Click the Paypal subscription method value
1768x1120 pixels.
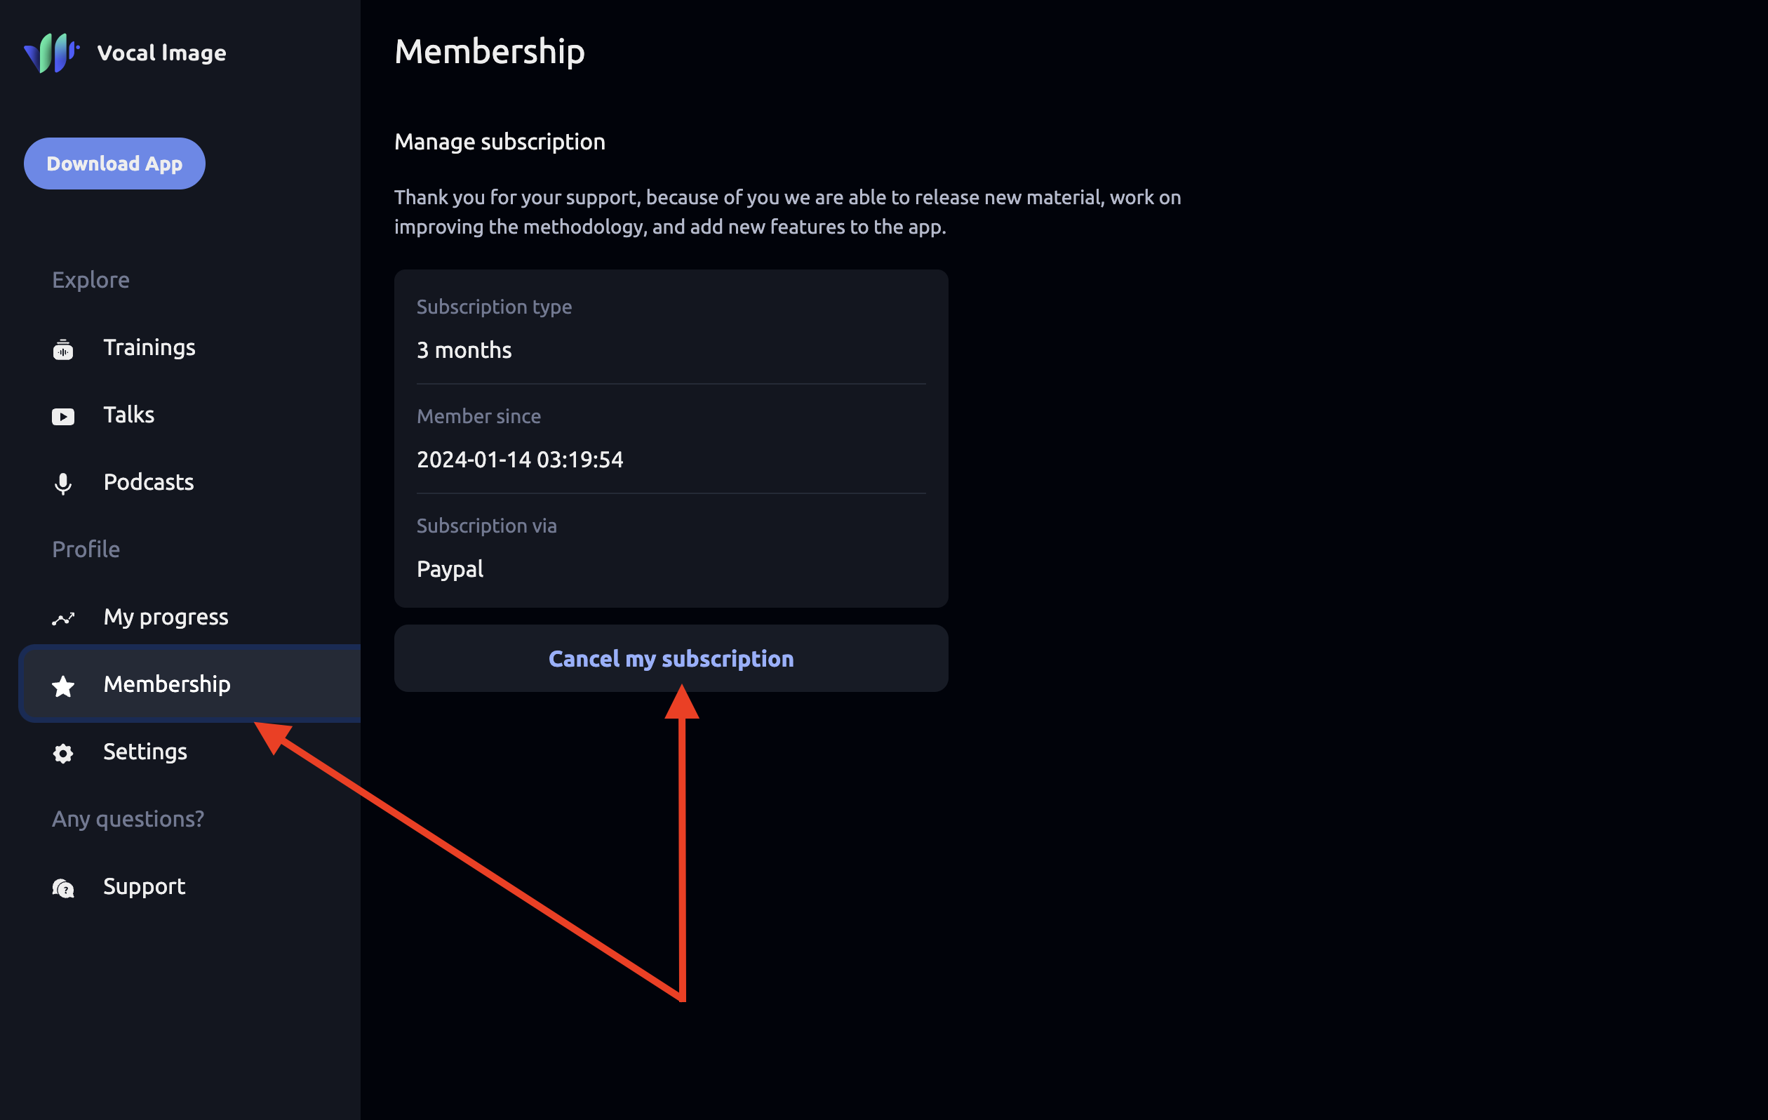449,569
